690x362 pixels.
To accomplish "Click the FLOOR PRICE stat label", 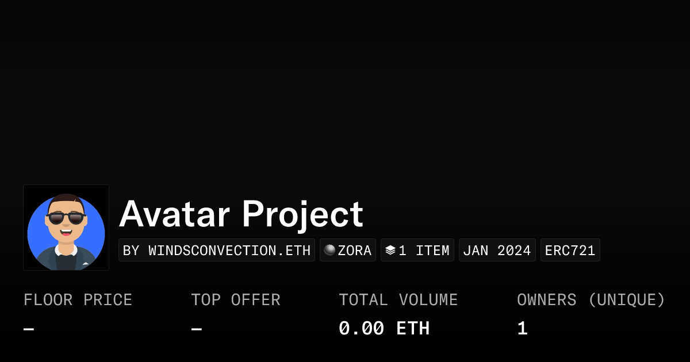I will tap(78, 300).
